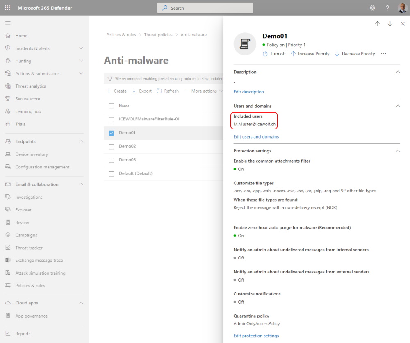Collapse the Cloud apps chevron

81,303
